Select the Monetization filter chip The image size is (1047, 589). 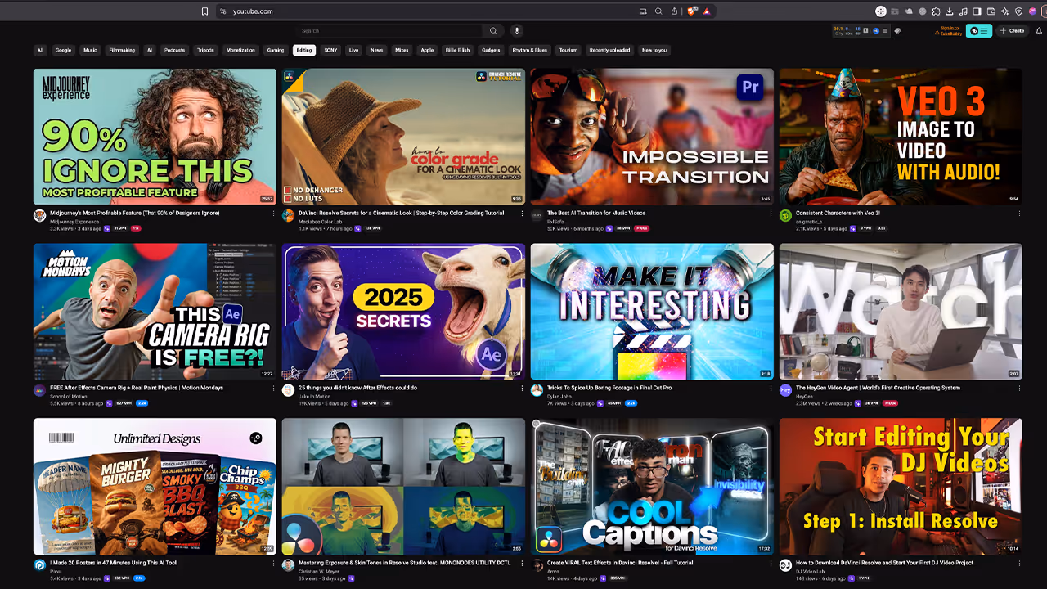(240, 50)
